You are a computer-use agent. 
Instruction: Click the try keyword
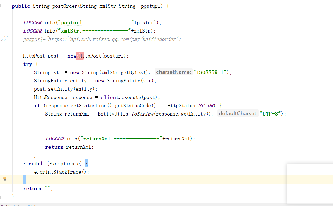[28, 64]
